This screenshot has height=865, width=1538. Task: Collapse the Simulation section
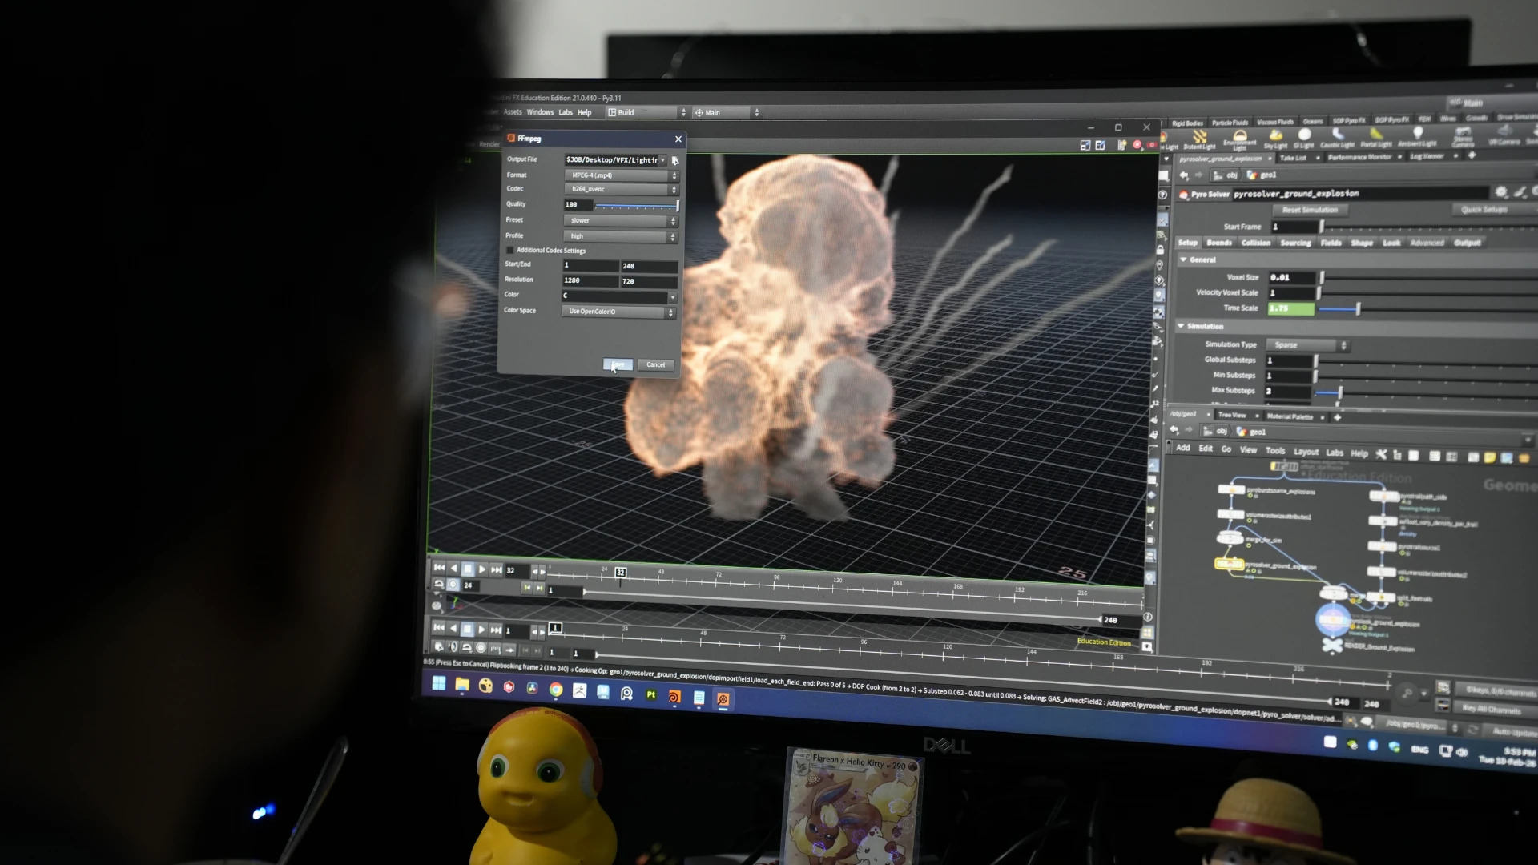(1181, 326)
